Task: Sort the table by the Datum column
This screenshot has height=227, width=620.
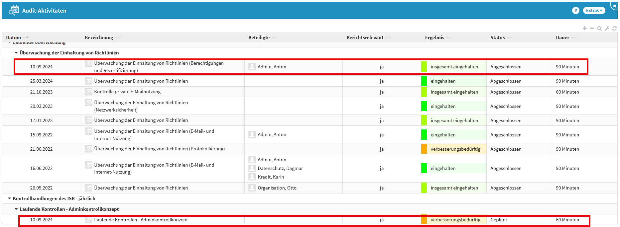Action: [x=14, y=38]
